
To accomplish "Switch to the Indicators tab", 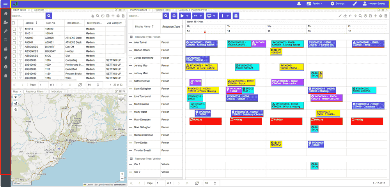I will (x=57, y=91).
